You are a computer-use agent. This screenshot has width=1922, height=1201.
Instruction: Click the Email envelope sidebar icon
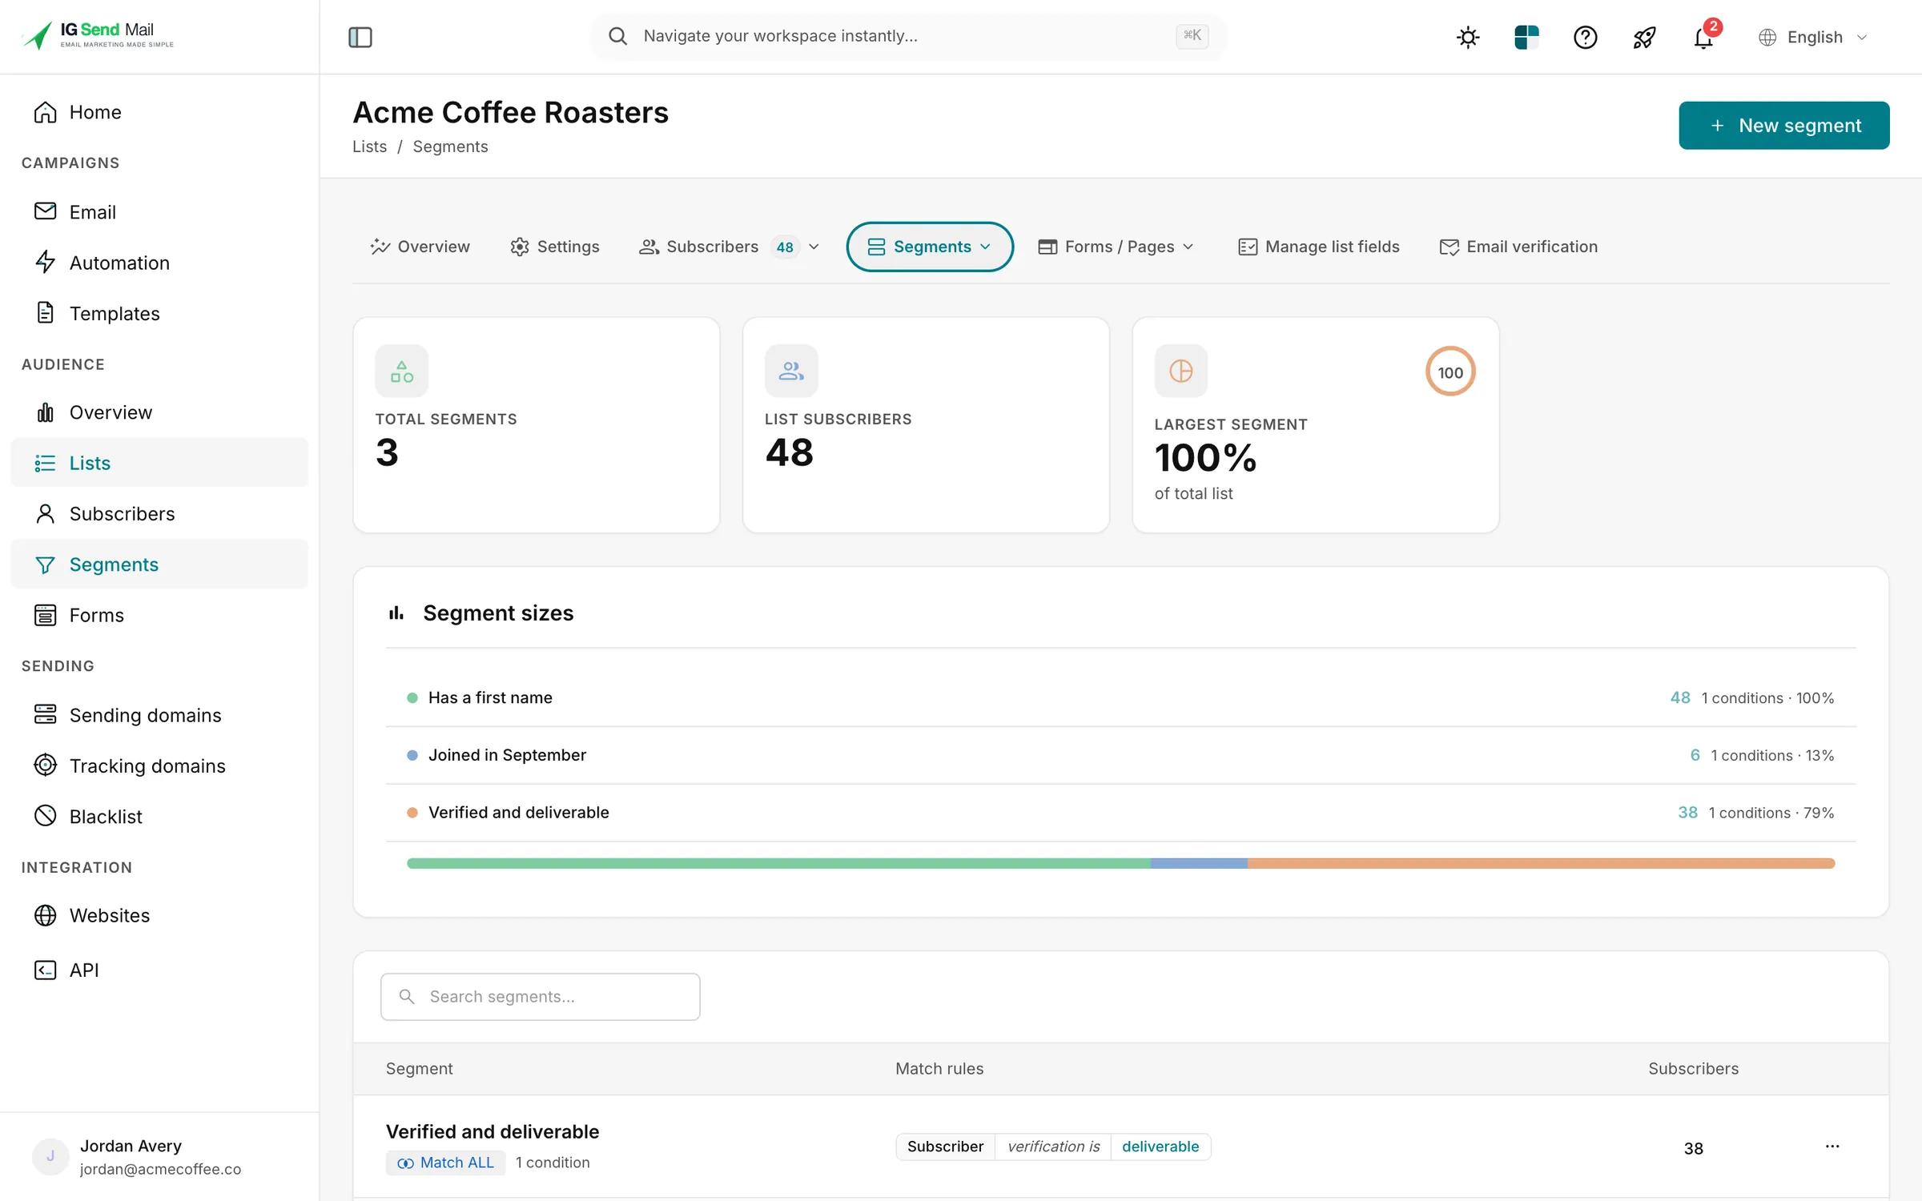[46, 211]
